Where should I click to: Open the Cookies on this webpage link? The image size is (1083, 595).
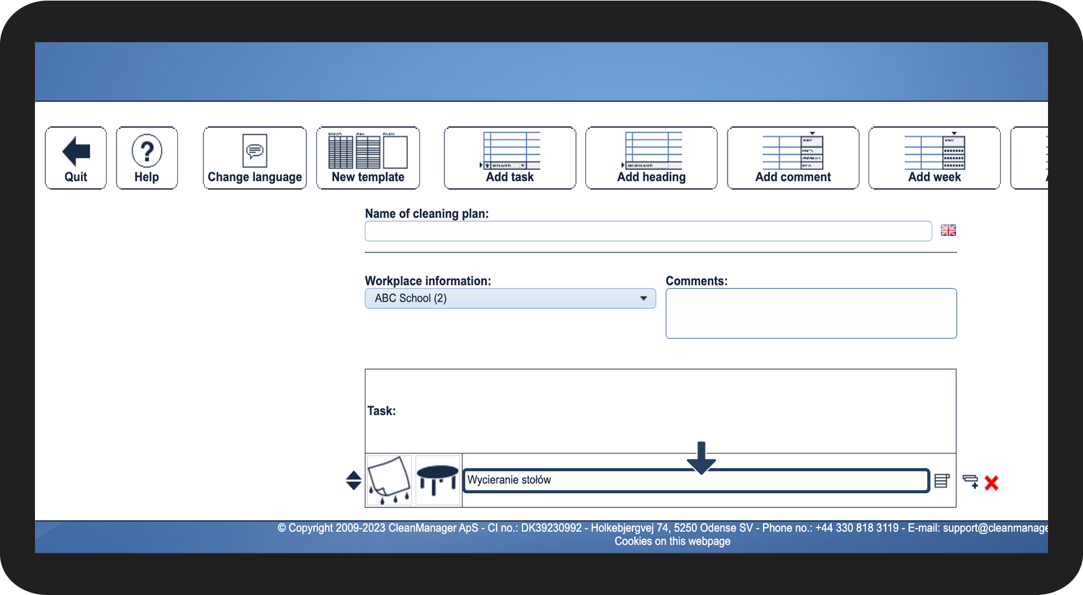(672, 541)
